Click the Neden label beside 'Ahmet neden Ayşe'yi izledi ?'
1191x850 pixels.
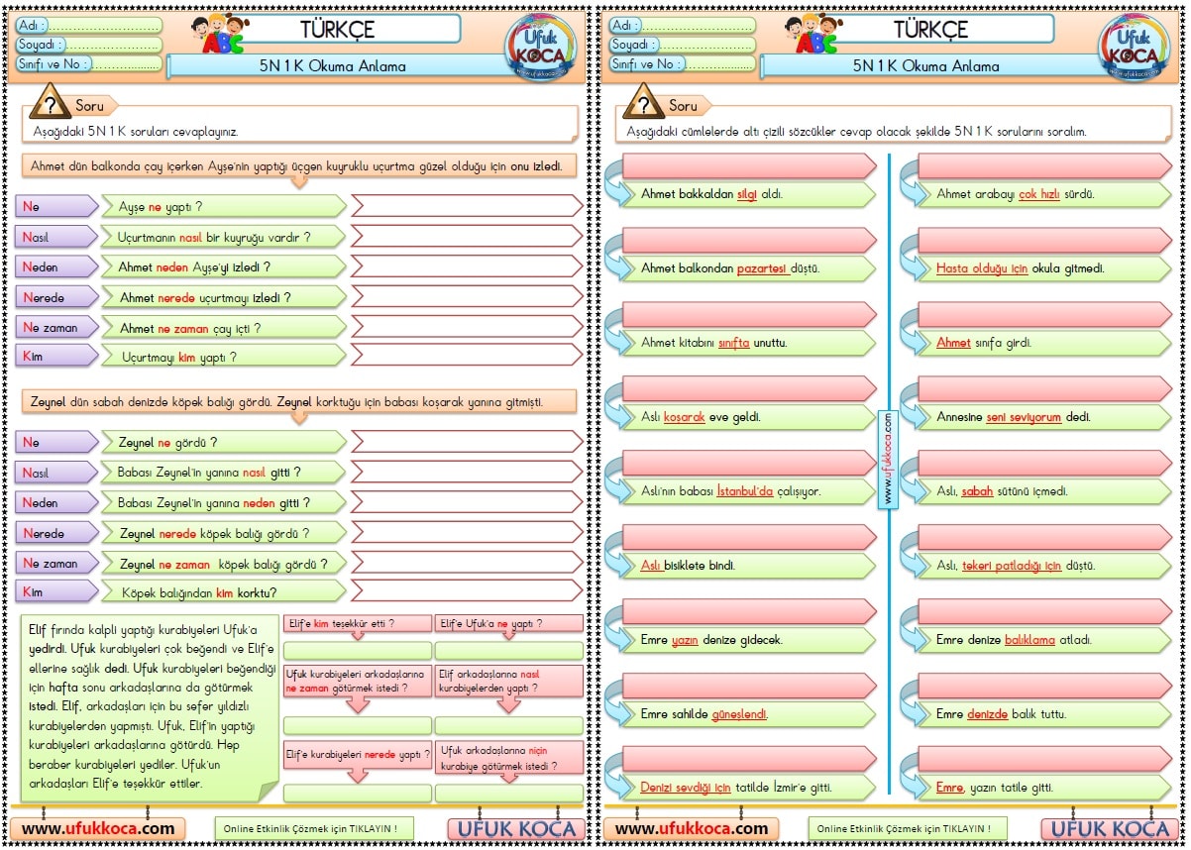pos(57,266)
